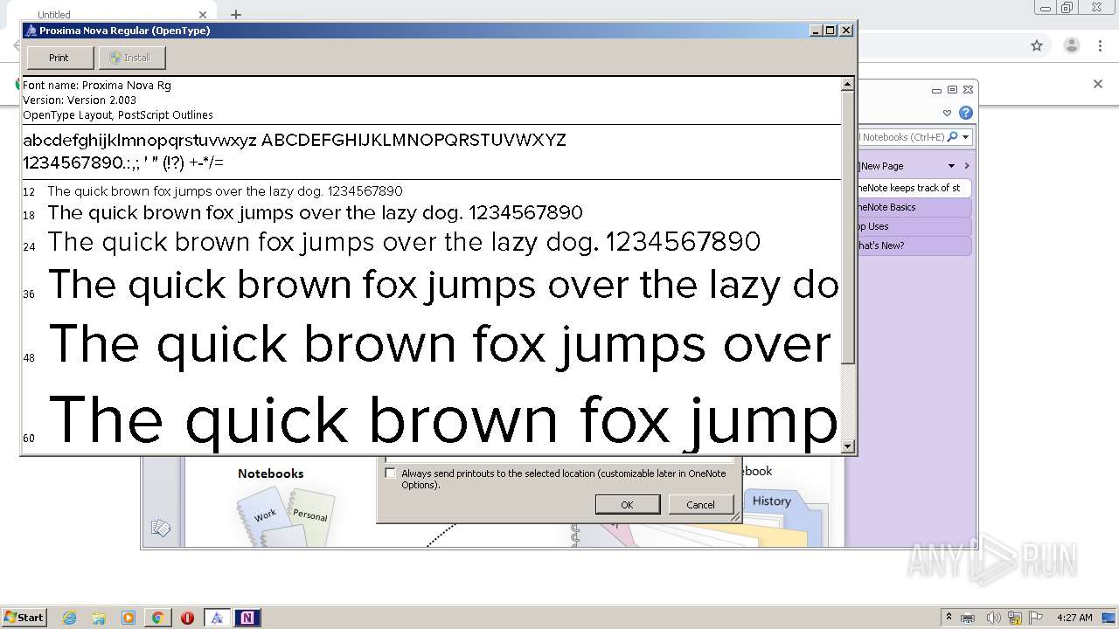Viewport: 1119px width, 629px height.
Task: Open Windows Media Player from taskbar
Action: 129,618
